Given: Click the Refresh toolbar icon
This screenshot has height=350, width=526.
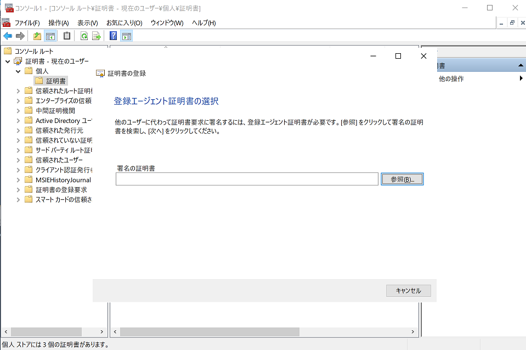Looking at the screenshot, I should (x=84, y=36).
